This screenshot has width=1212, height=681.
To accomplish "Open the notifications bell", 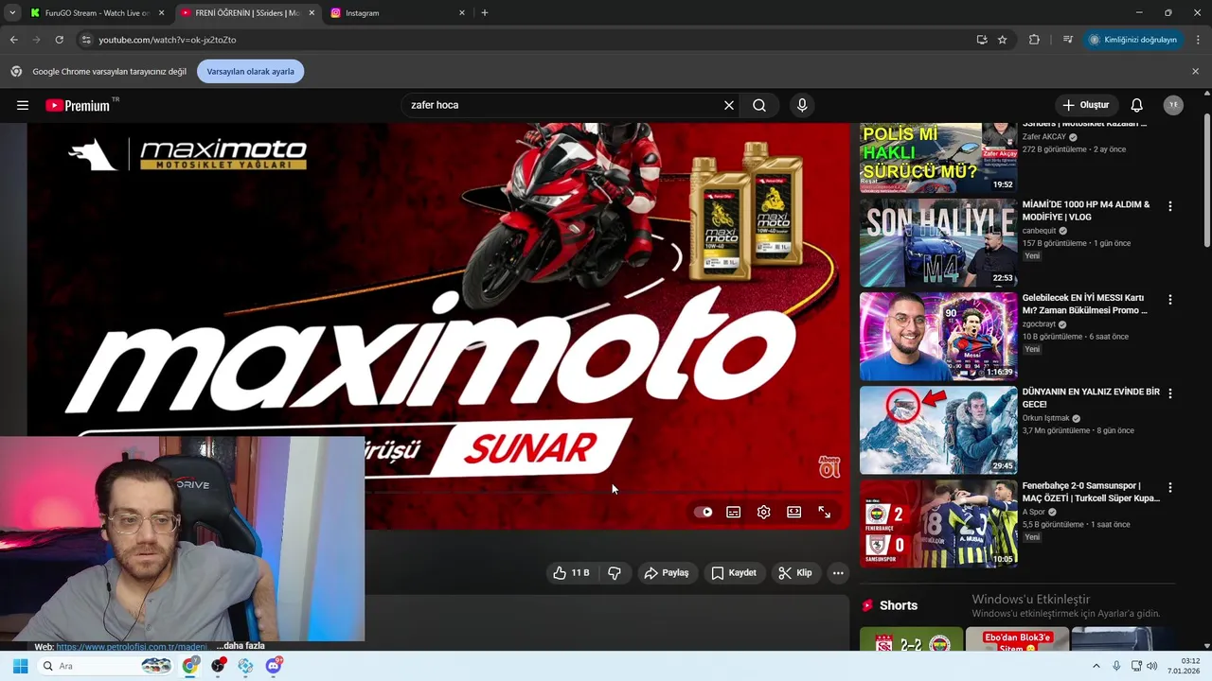I will point(1137,105).
